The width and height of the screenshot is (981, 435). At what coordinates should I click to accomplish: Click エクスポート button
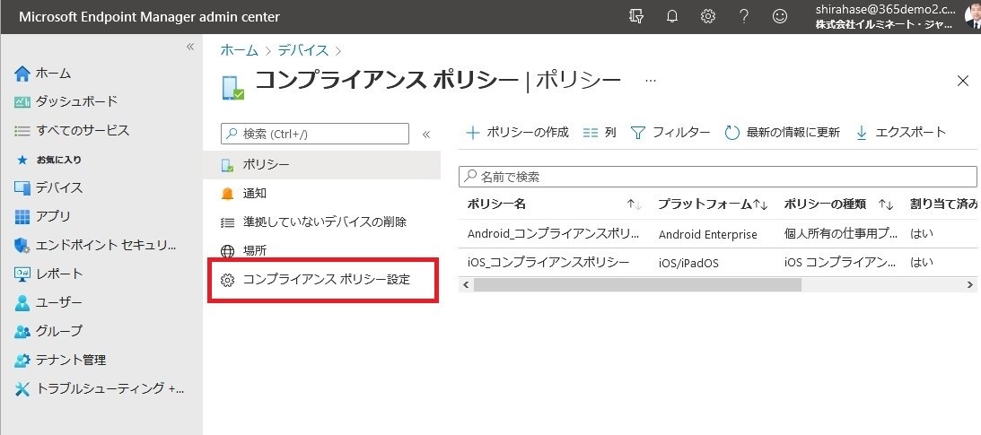(900, 133)
